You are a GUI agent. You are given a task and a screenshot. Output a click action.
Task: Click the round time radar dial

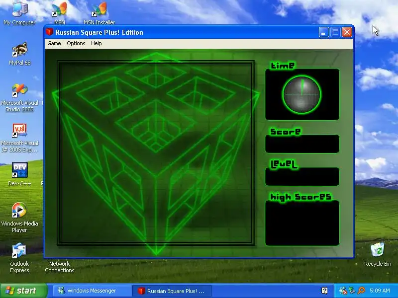pyautogui.click(x=302, y=94)
